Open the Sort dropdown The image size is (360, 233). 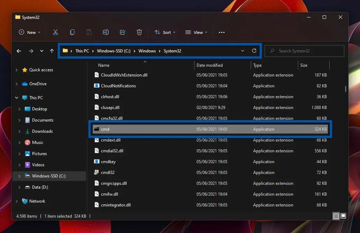click(x=165, y=32)
